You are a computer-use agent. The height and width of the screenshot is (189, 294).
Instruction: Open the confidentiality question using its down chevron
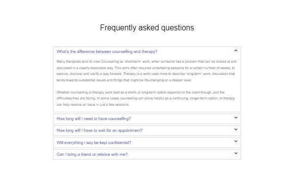coord(236,142)
